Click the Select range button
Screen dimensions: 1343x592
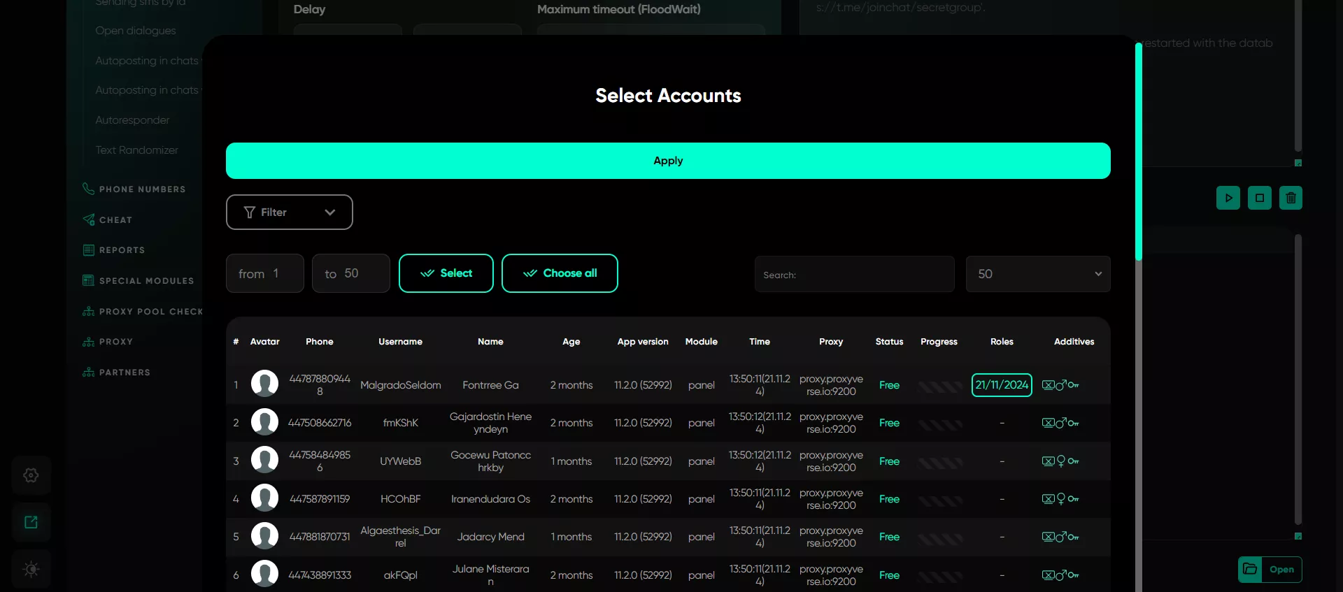(446, 273)
